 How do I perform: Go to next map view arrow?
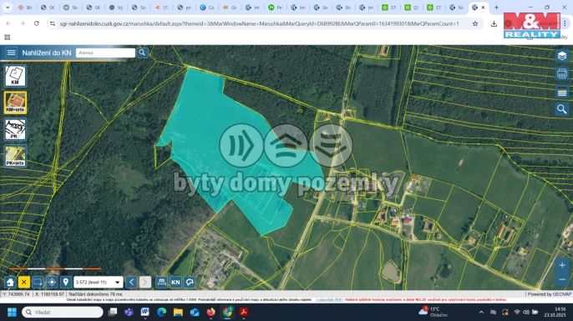(x=145, y=283)
